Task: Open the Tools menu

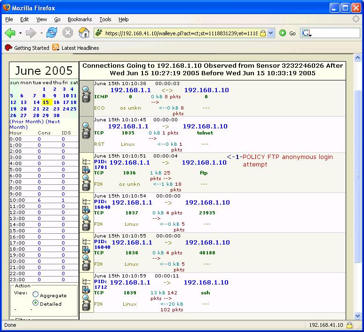Action: (105, 19)
